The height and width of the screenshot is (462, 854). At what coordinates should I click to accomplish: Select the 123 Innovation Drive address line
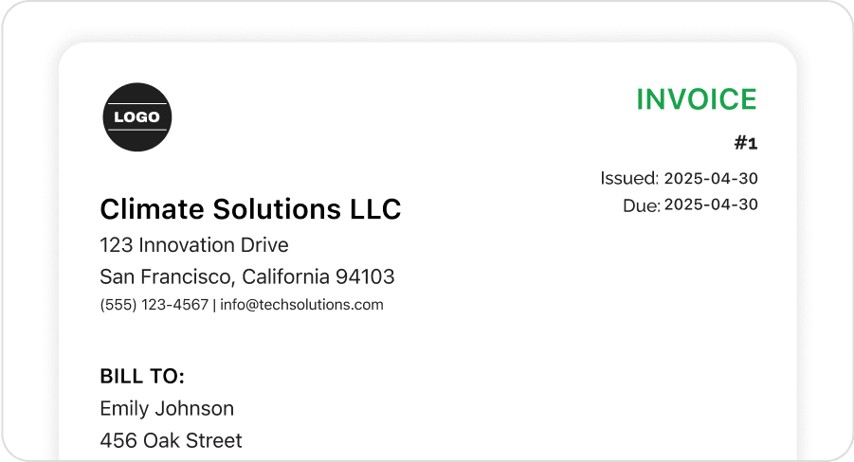click(x=194, y=245)
